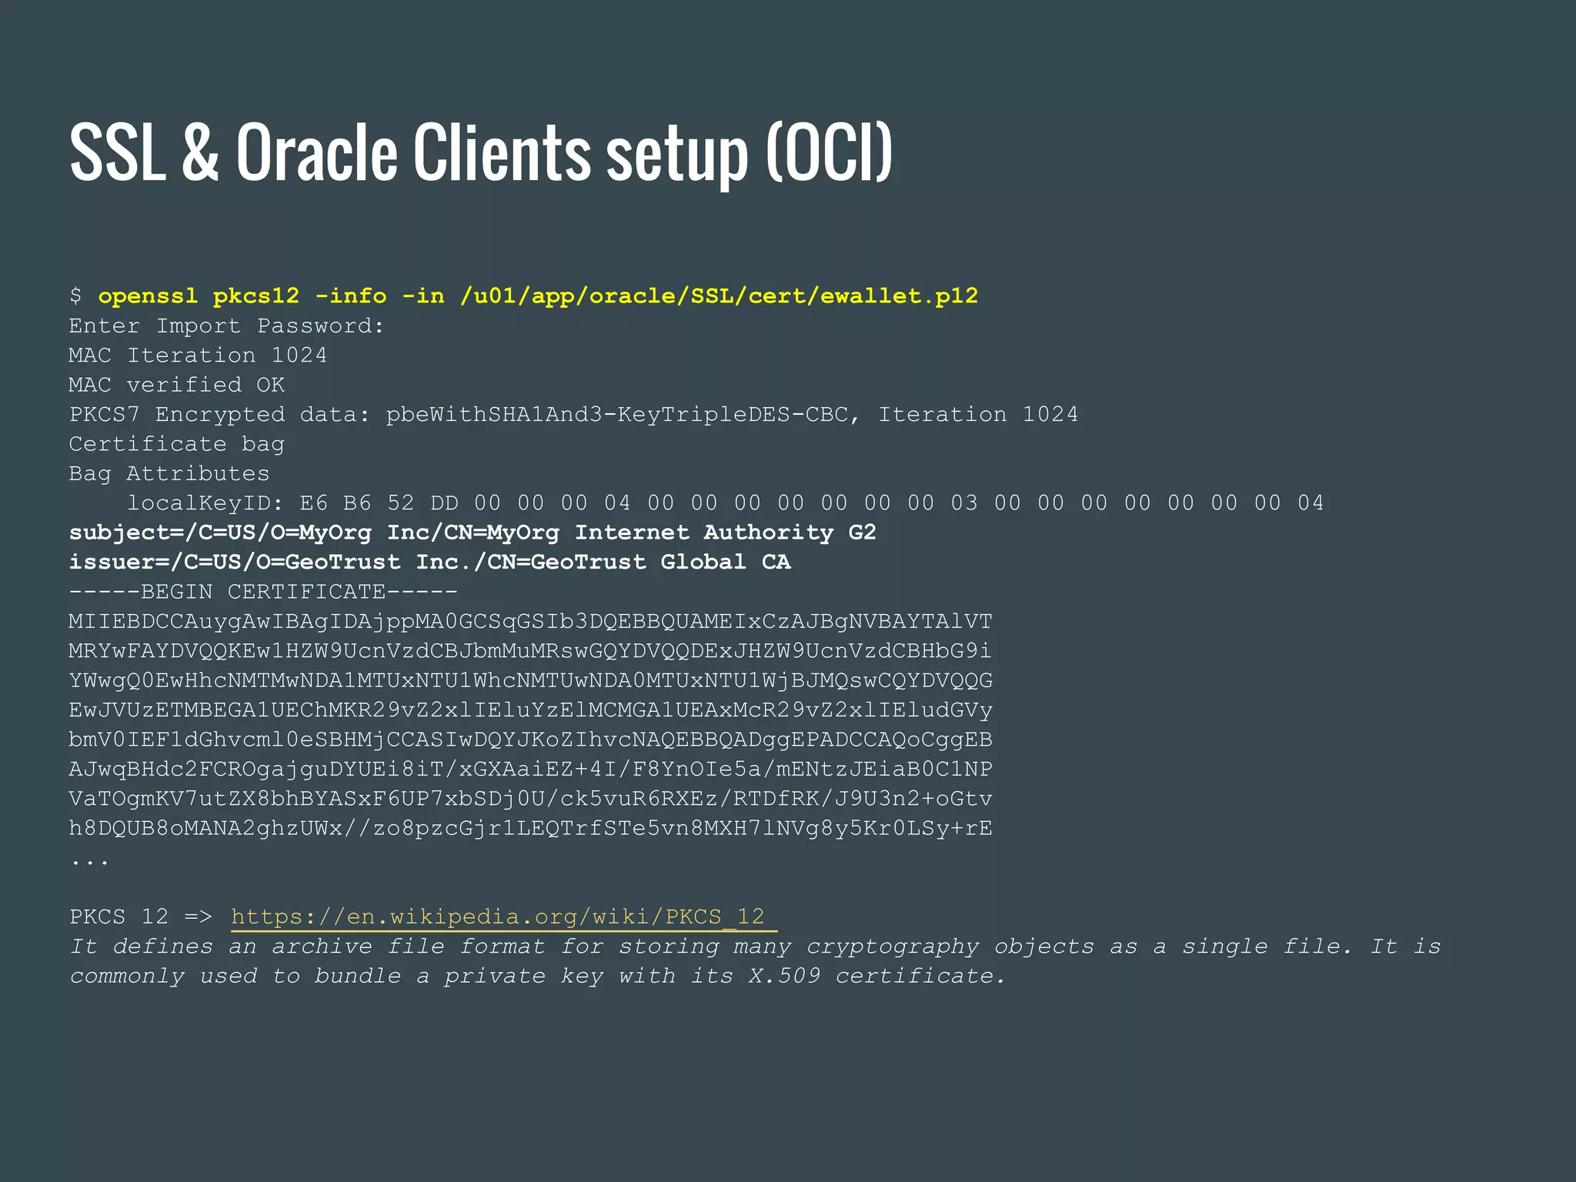Click italic line 'It defines an archive file format'
Image resolution: width=1576 pixels, height=1182 pixels.
[755, 947]
